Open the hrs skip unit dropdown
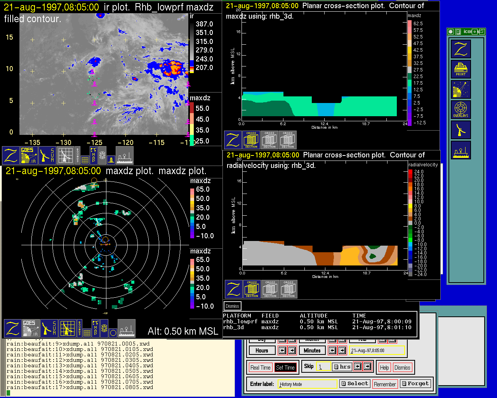This screenshot has height=398, width=497. point(342,367)
